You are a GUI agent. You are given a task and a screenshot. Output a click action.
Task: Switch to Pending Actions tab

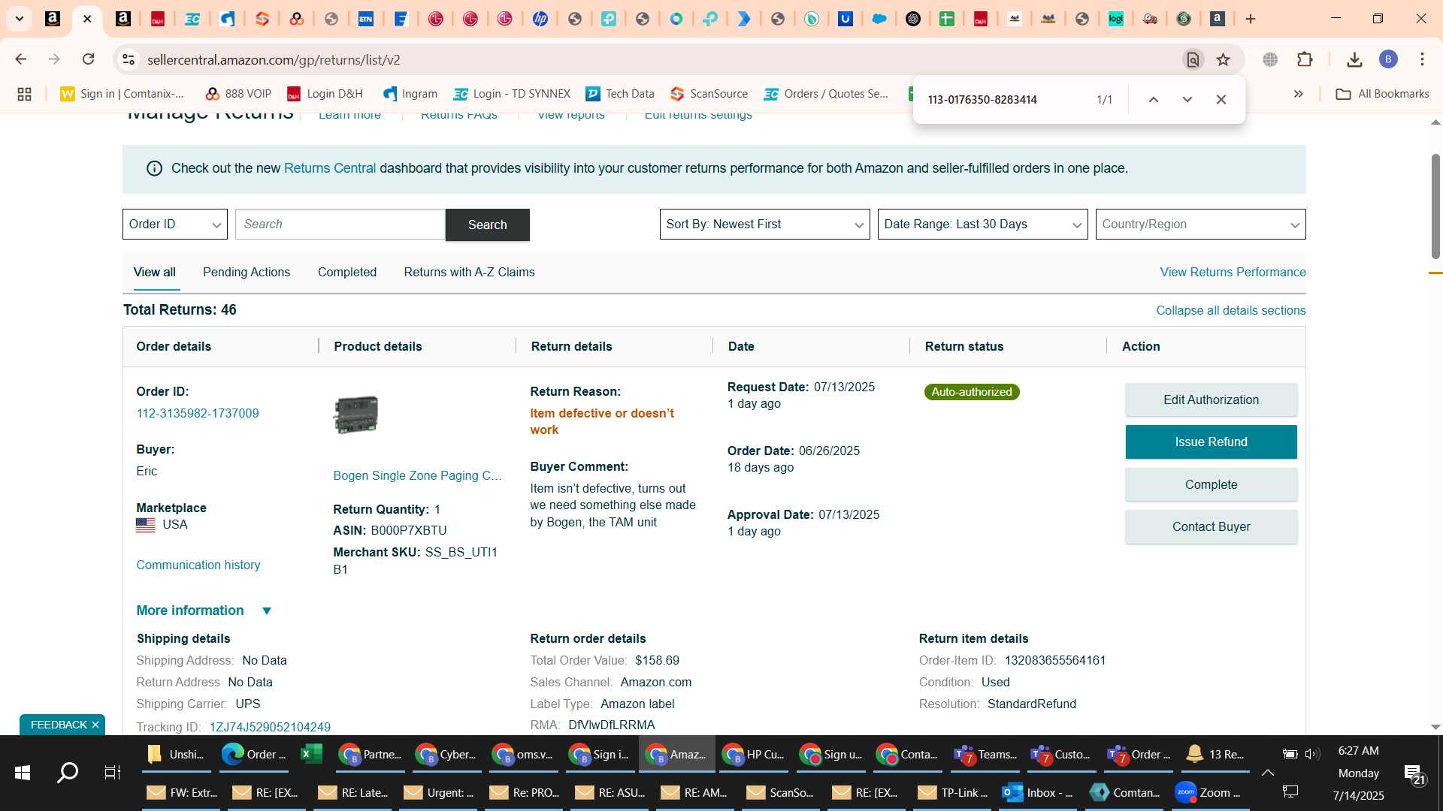(x=247, y=272)
